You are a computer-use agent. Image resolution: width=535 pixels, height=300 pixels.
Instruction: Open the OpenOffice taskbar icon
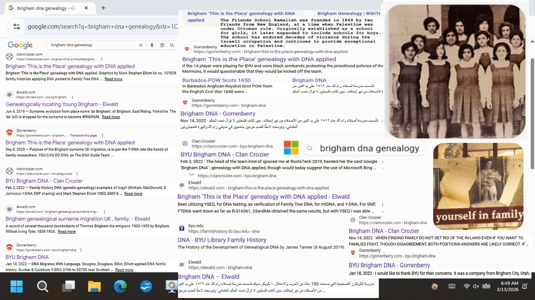[x=146, y=286]
